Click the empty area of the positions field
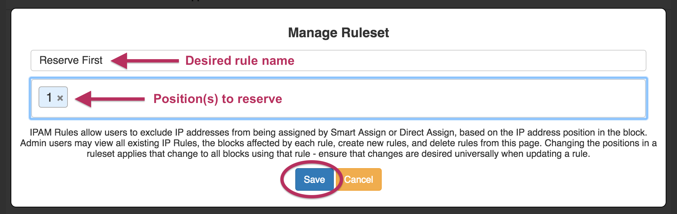Screen dimensions: 677x214 click(x=432, y=98)
